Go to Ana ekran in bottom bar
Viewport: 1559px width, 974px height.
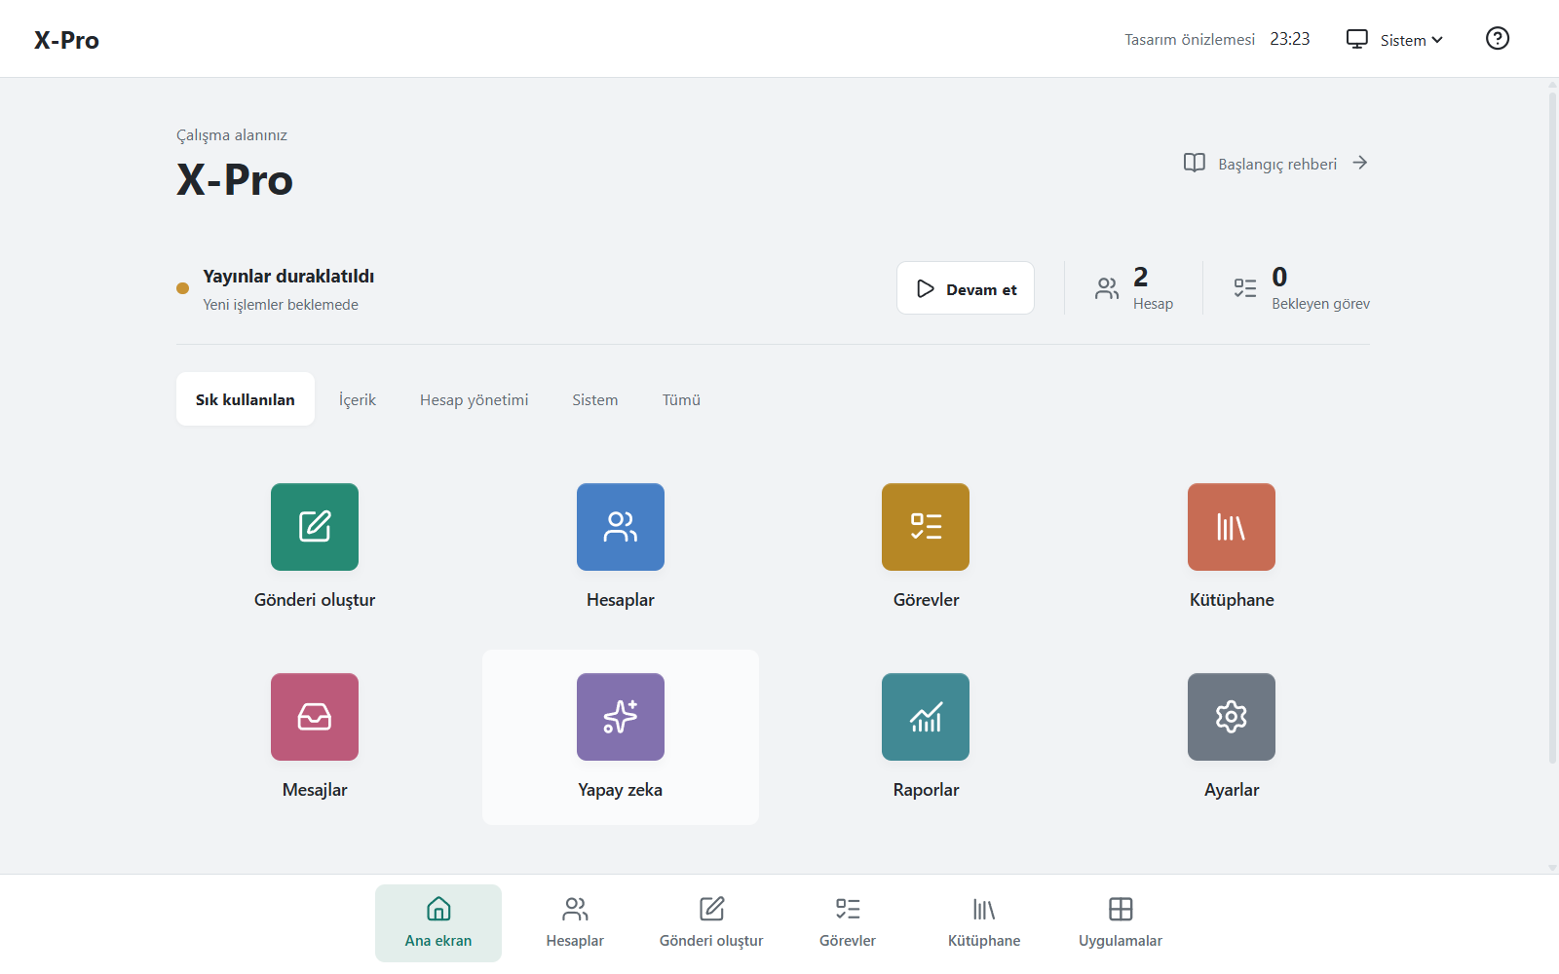tap(438, 923)
